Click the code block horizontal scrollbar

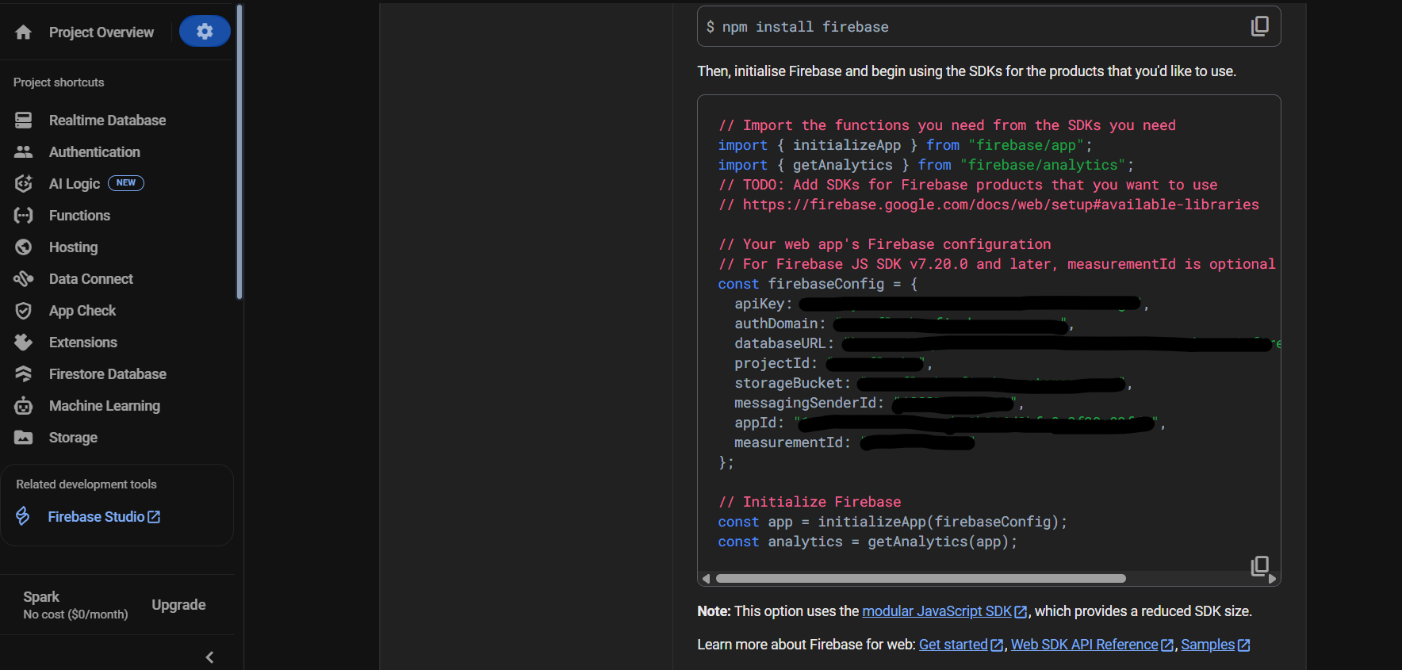pos(921,579)
